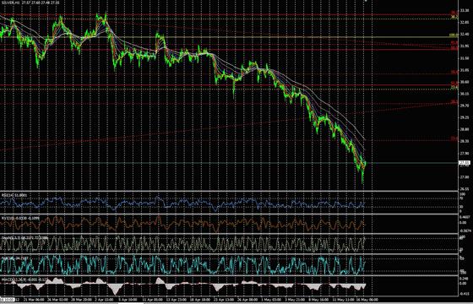
Task: Click the chart shift marker at top
Action: (x=366, y=1)
